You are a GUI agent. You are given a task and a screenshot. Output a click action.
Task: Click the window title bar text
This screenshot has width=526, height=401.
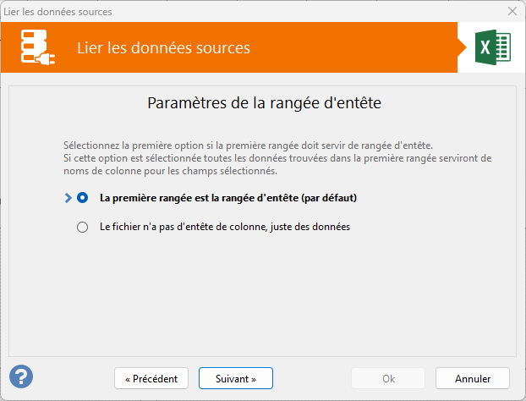point(58,11)
